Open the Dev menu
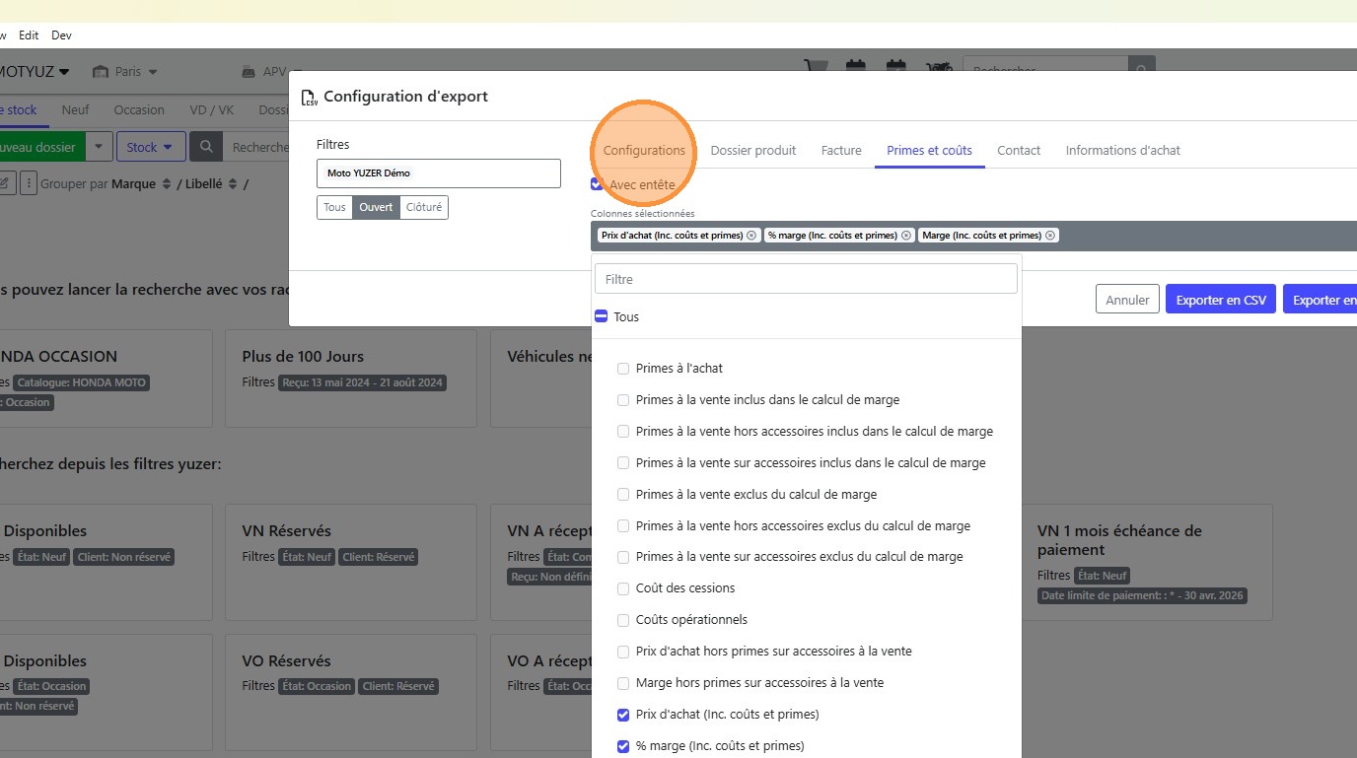Image resolution: width=1357 pixels, height=758 pixels. 61,35
